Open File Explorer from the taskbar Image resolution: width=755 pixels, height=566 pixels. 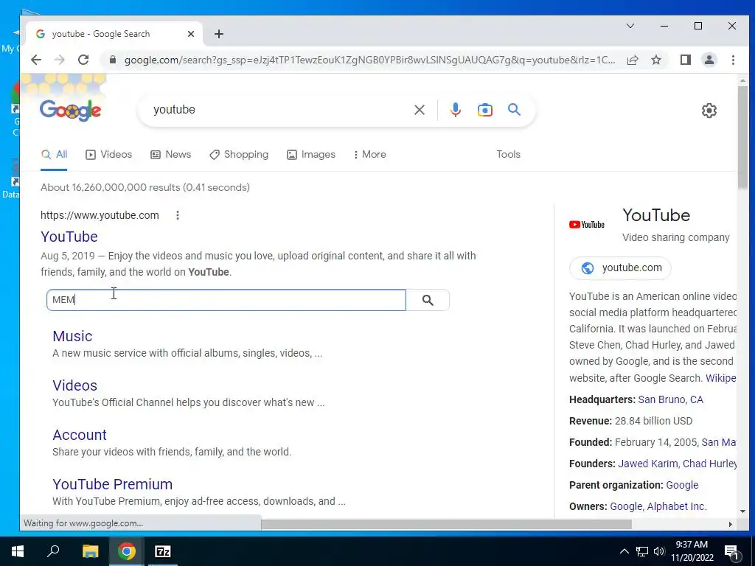90,551
